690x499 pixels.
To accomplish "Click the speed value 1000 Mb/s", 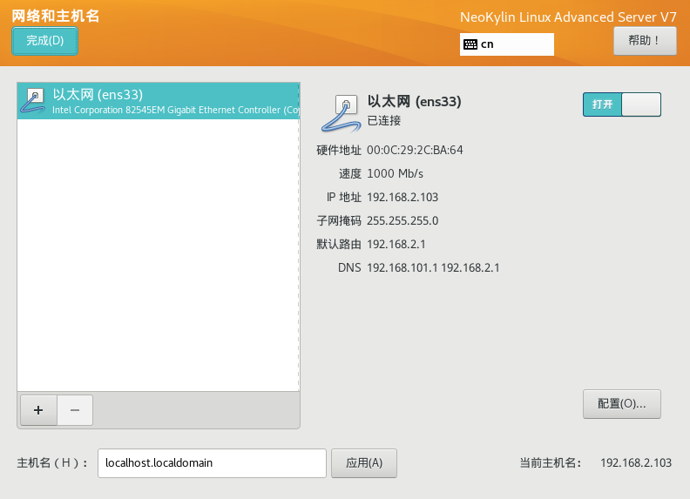I will click(x=396, y=174).
